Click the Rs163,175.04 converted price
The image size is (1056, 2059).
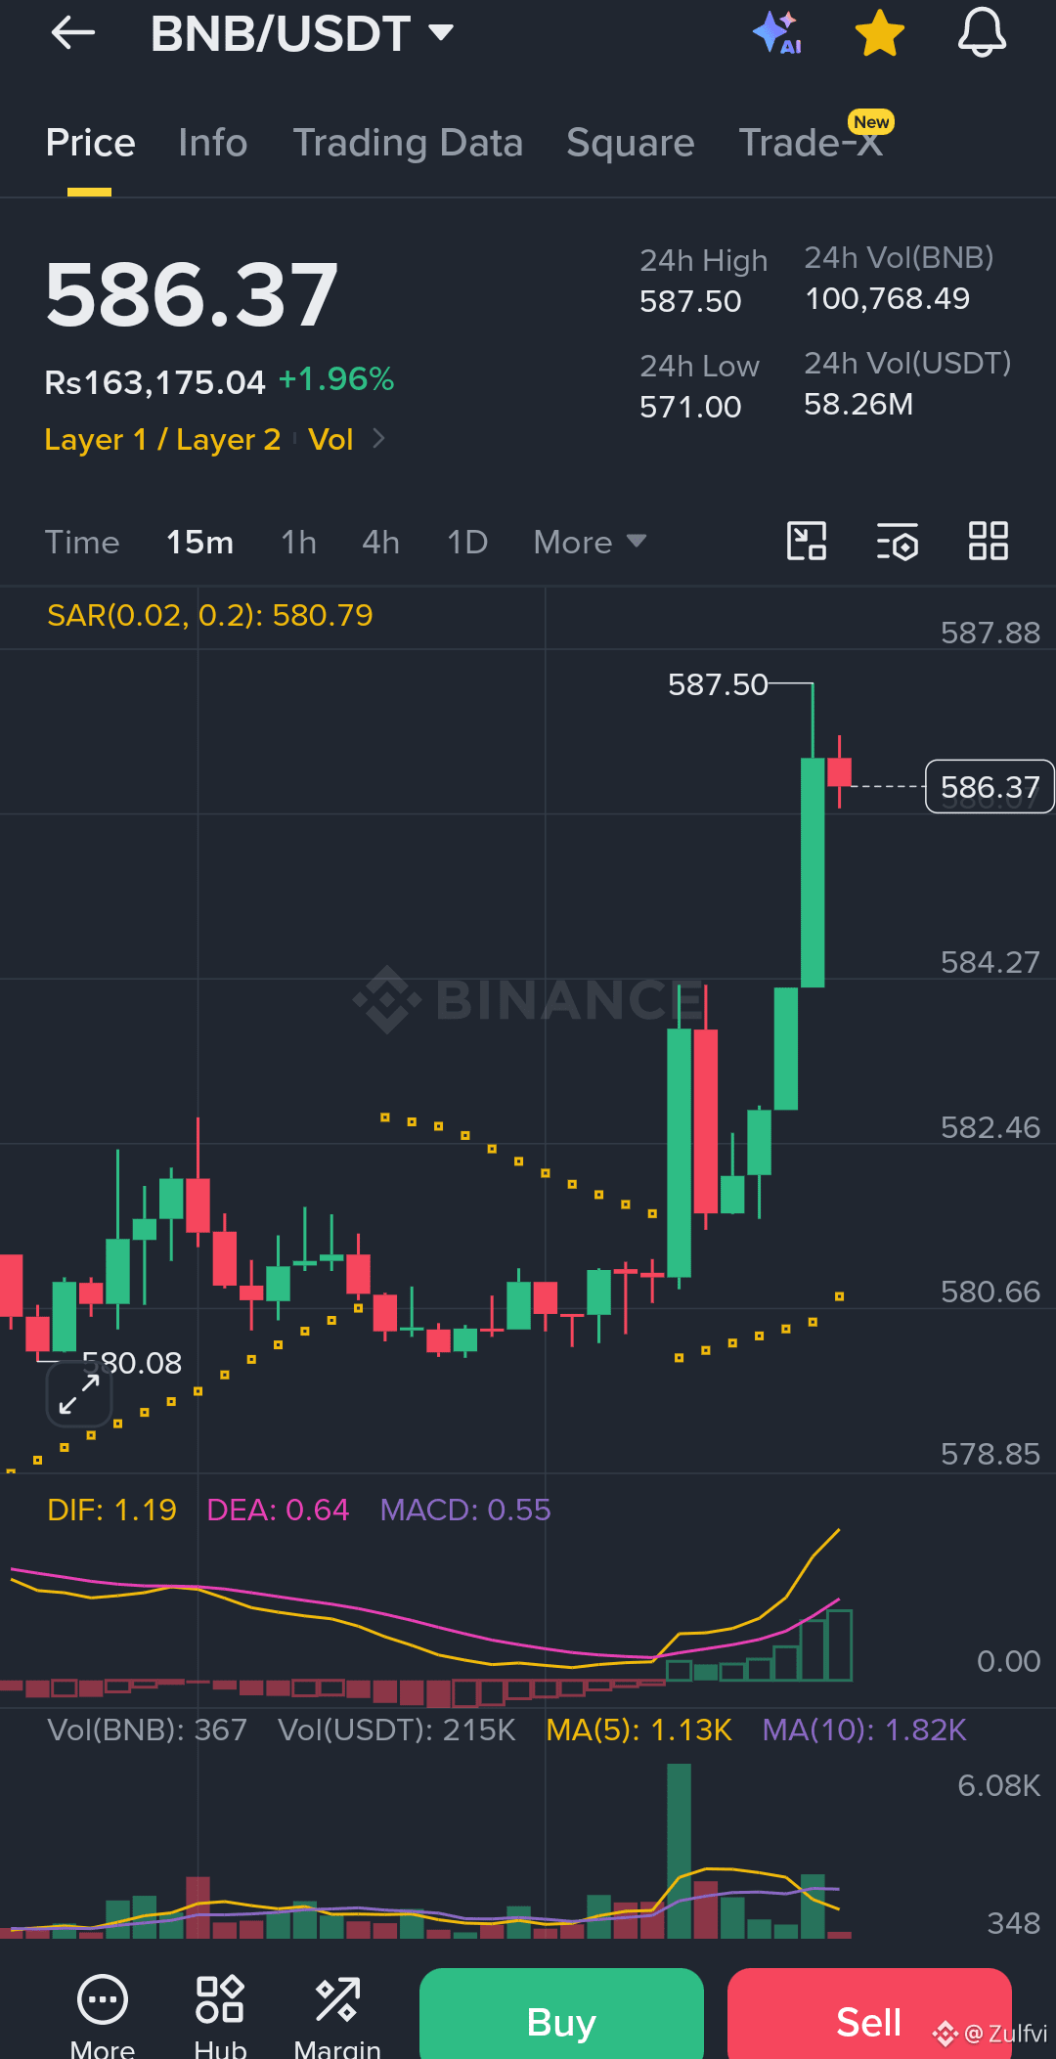coord(154,382)
